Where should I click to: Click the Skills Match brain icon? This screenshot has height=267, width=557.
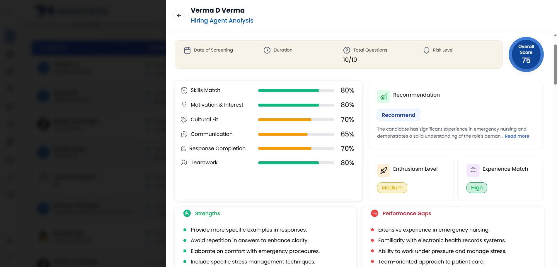click(184, 90)
